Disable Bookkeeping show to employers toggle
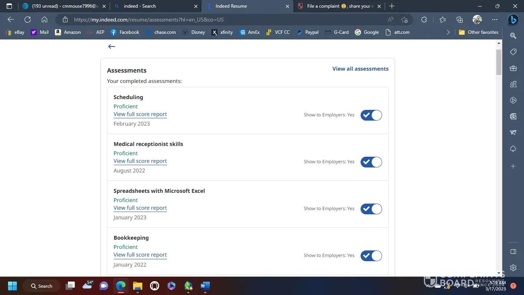This screenshot has width=524, height=295. click(x=371, y=256)
